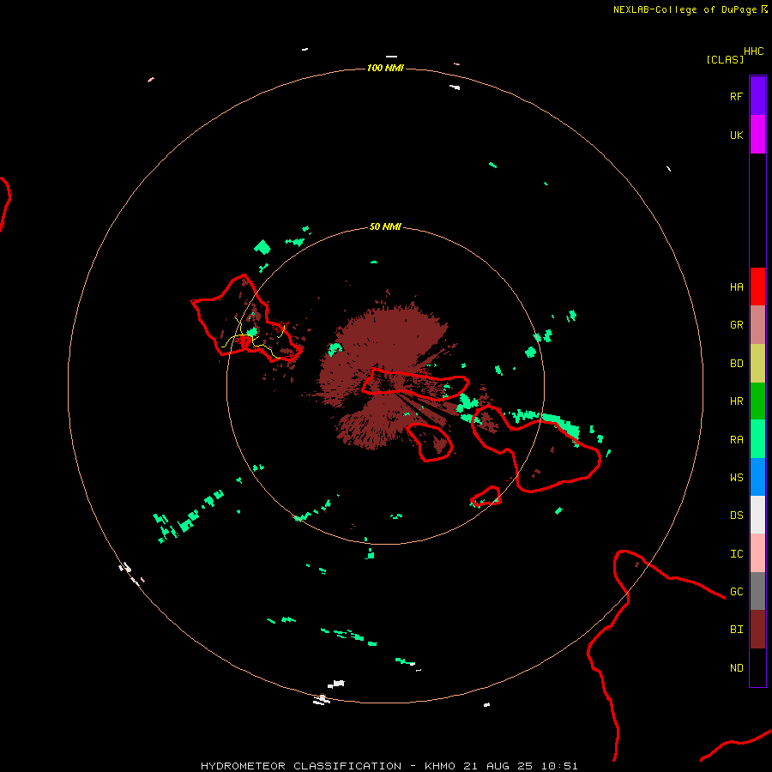Click the RA legend label

(x=736, y=440)
